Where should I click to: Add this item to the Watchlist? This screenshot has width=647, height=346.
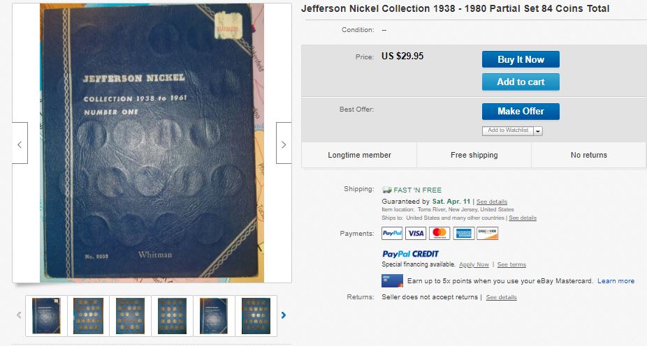click(x=508, y=130)
